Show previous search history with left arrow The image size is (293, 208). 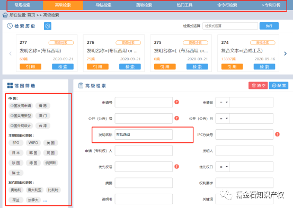tap(10, 53)
